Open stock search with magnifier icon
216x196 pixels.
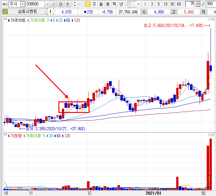pos(54,4)
